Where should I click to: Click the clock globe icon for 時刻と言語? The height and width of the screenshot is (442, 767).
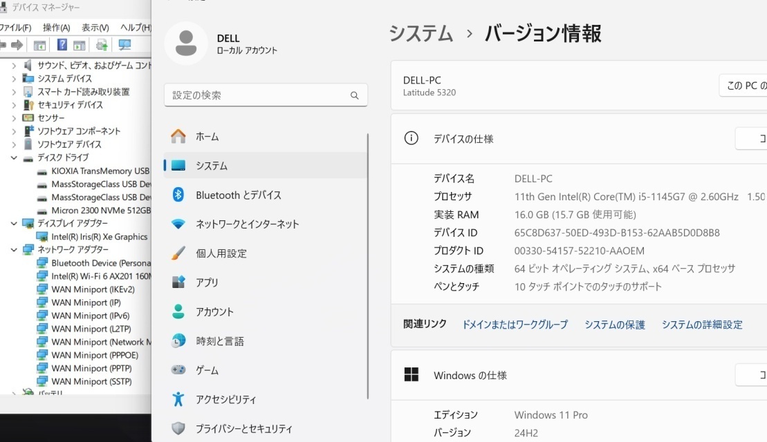pyautogui.click(x=178, y=340)
